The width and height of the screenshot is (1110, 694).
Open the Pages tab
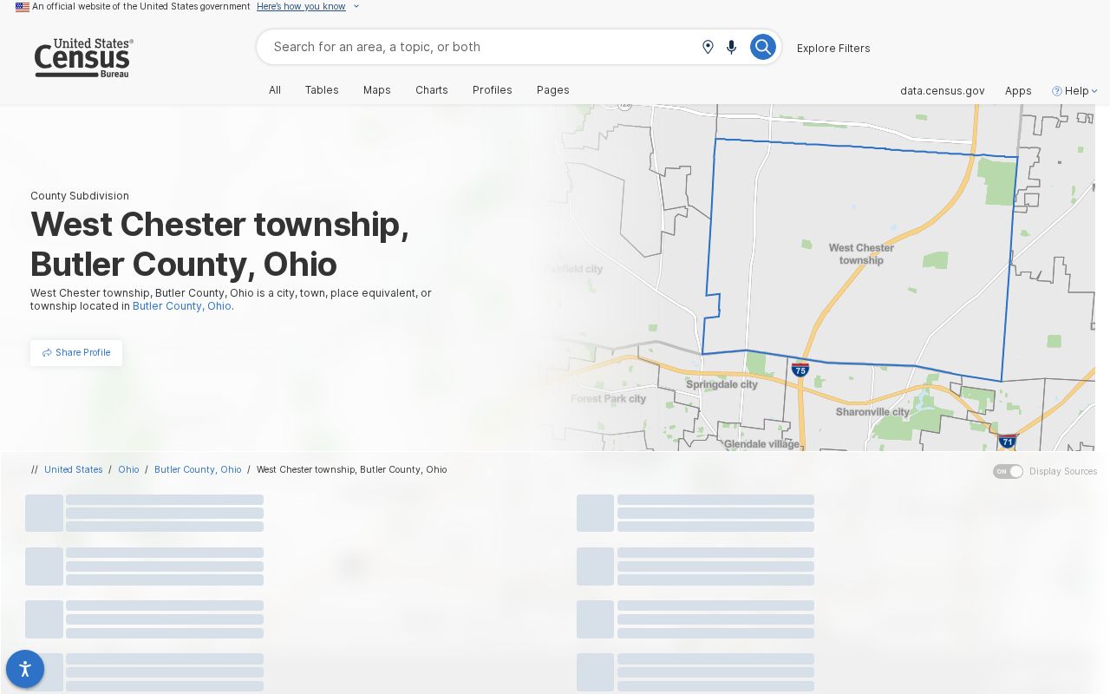(x=553, y=90)
